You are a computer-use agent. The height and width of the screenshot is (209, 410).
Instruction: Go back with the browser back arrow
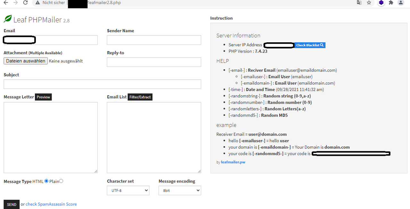click(5, 3)
